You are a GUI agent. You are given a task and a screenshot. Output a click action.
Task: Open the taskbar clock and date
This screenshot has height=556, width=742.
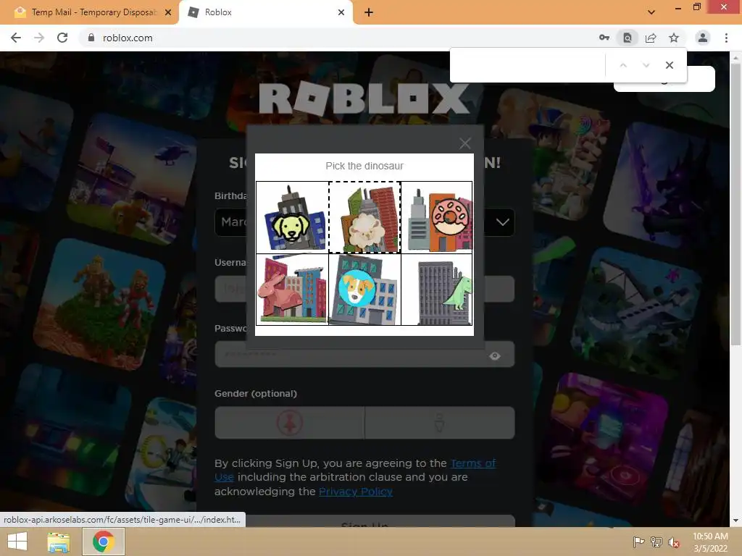tap(710, 542)
